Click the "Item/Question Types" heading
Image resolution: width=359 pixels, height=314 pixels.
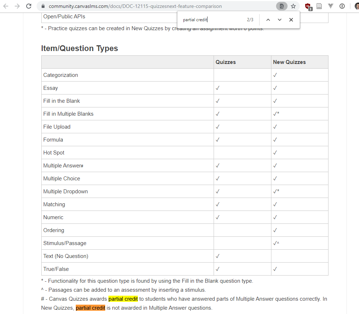(79, 49)
